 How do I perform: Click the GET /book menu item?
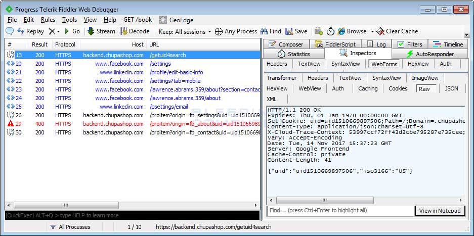(138, 20)
